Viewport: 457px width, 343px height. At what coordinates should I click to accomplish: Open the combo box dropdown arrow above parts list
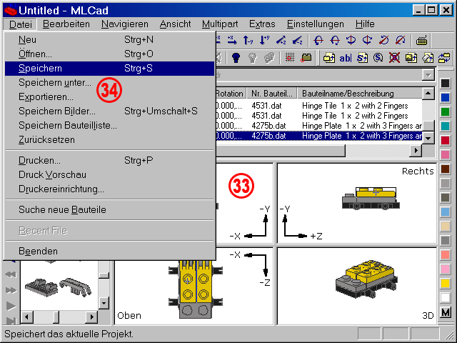pyautogui.click(x=428, y=75)
